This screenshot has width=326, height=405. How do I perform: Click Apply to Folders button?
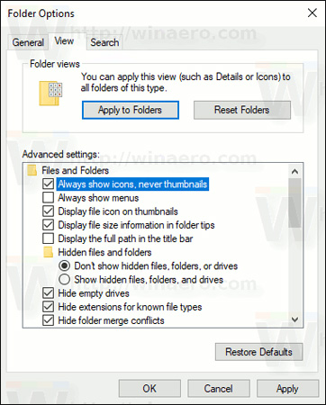(x=131, y=110)
